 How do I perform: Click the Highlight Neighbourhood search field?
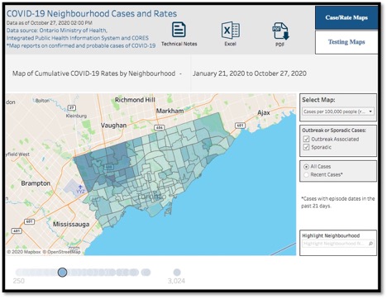coord(338,244)
